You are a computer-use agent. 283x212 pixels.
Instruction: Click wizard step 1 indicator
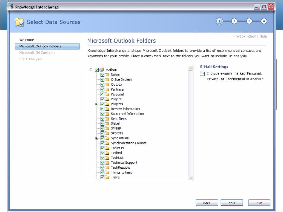pos(219,21)
